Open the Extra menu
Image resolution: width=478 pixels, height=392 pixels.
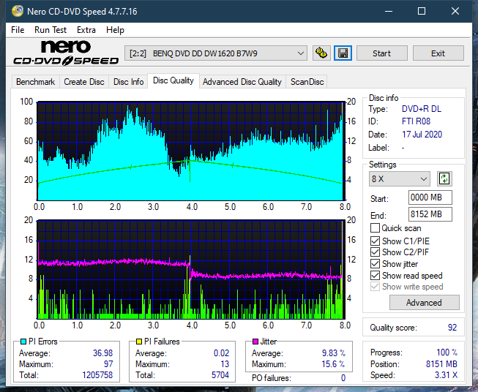pos(86,30)
